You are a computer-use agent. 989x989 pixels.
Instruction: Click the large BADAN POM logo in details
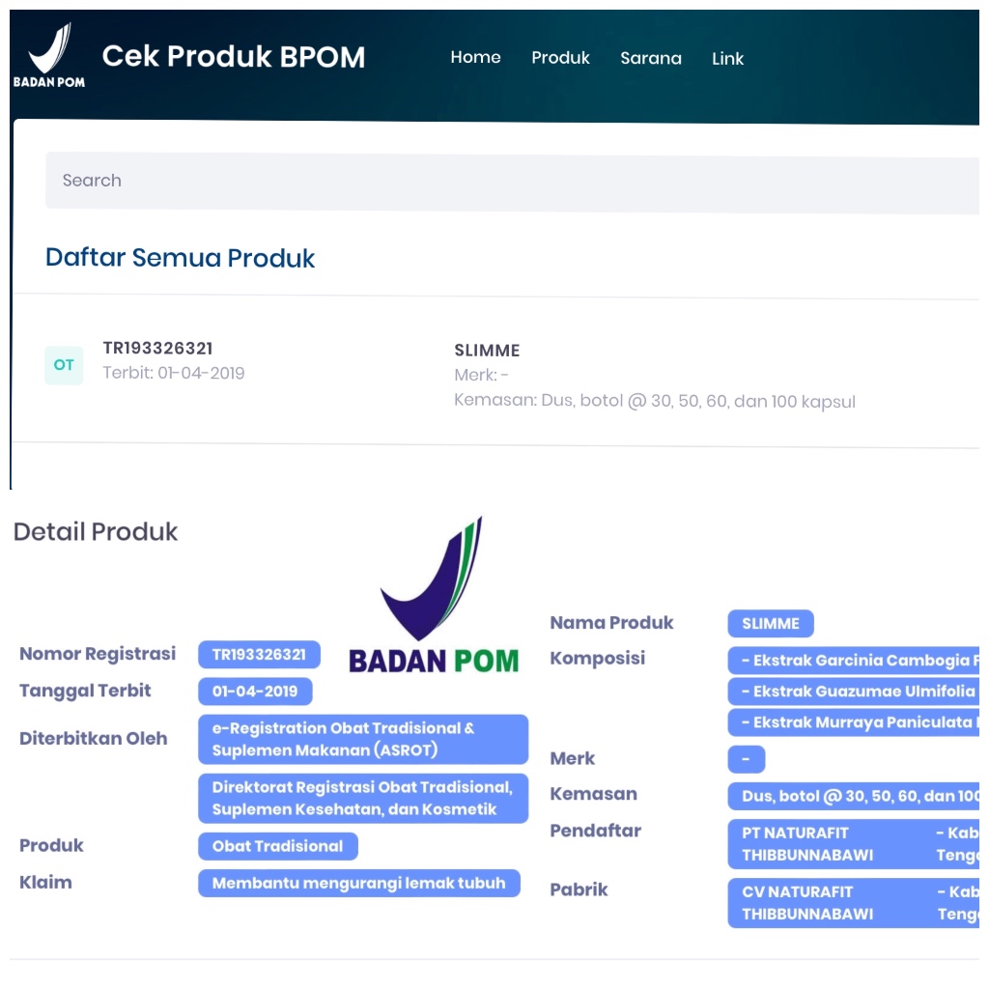click(434, 595)
